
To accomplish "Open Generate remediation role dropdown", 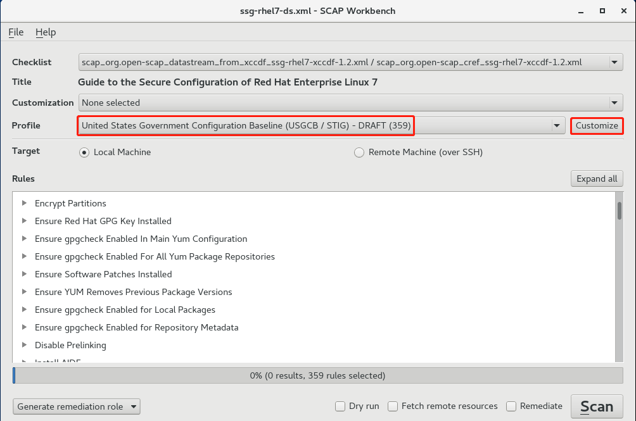I will (x=76, y=406).
